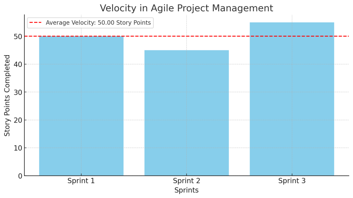
Task: Click the red dashed average velocity line
Action: coord(238,36)
